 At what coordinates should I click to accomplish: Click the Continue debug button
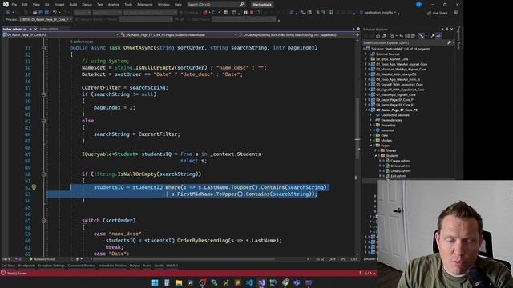190,13
